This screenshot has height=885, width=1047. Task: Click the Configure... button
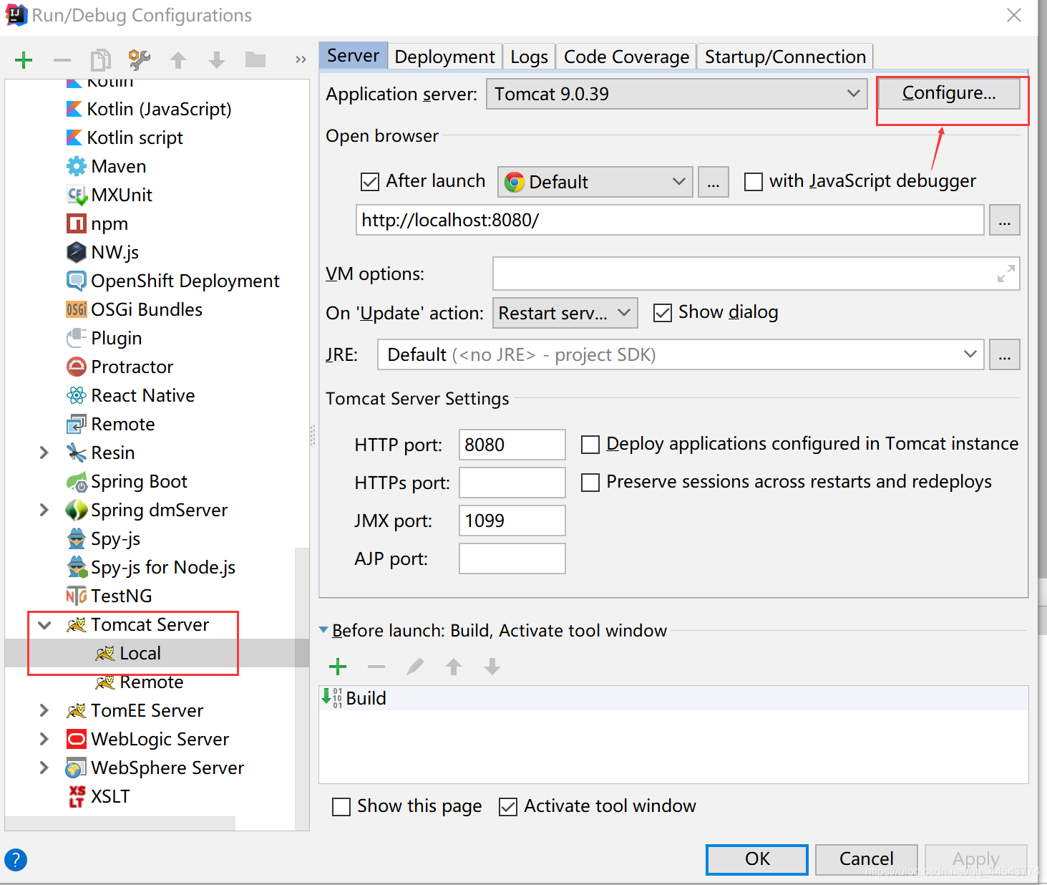(x=949, y=93)
